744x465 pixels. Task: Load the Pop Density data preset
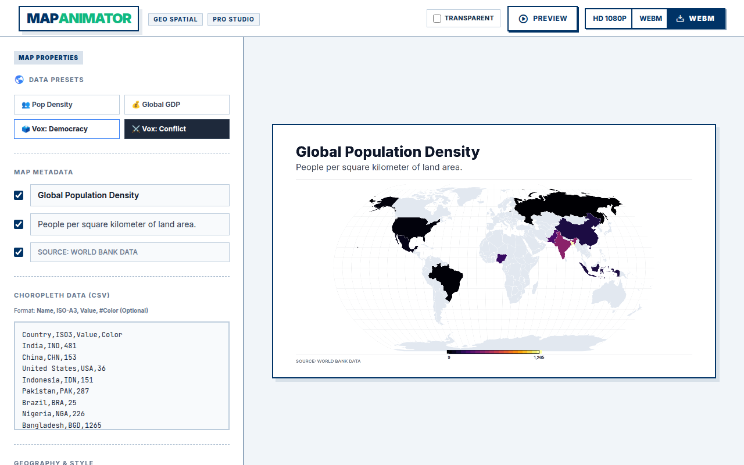pos(67,105)
